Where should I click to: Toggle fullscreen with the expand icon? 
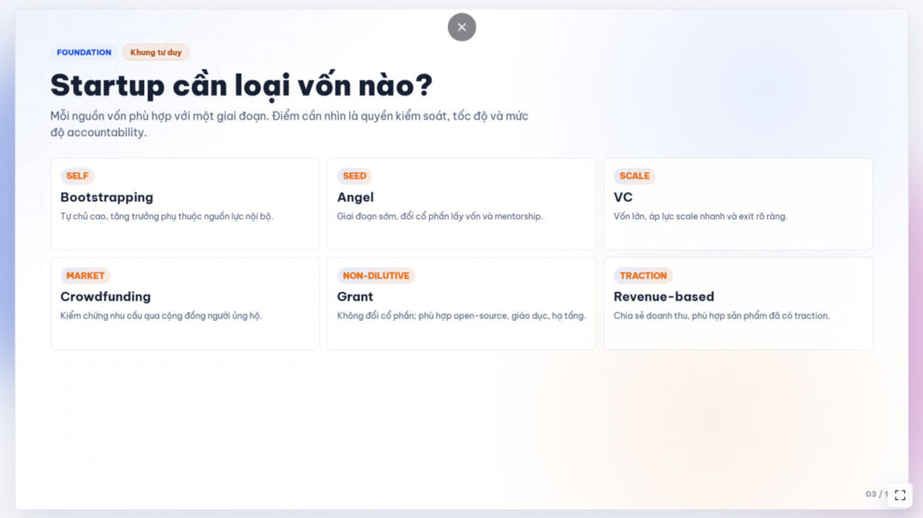900,495
